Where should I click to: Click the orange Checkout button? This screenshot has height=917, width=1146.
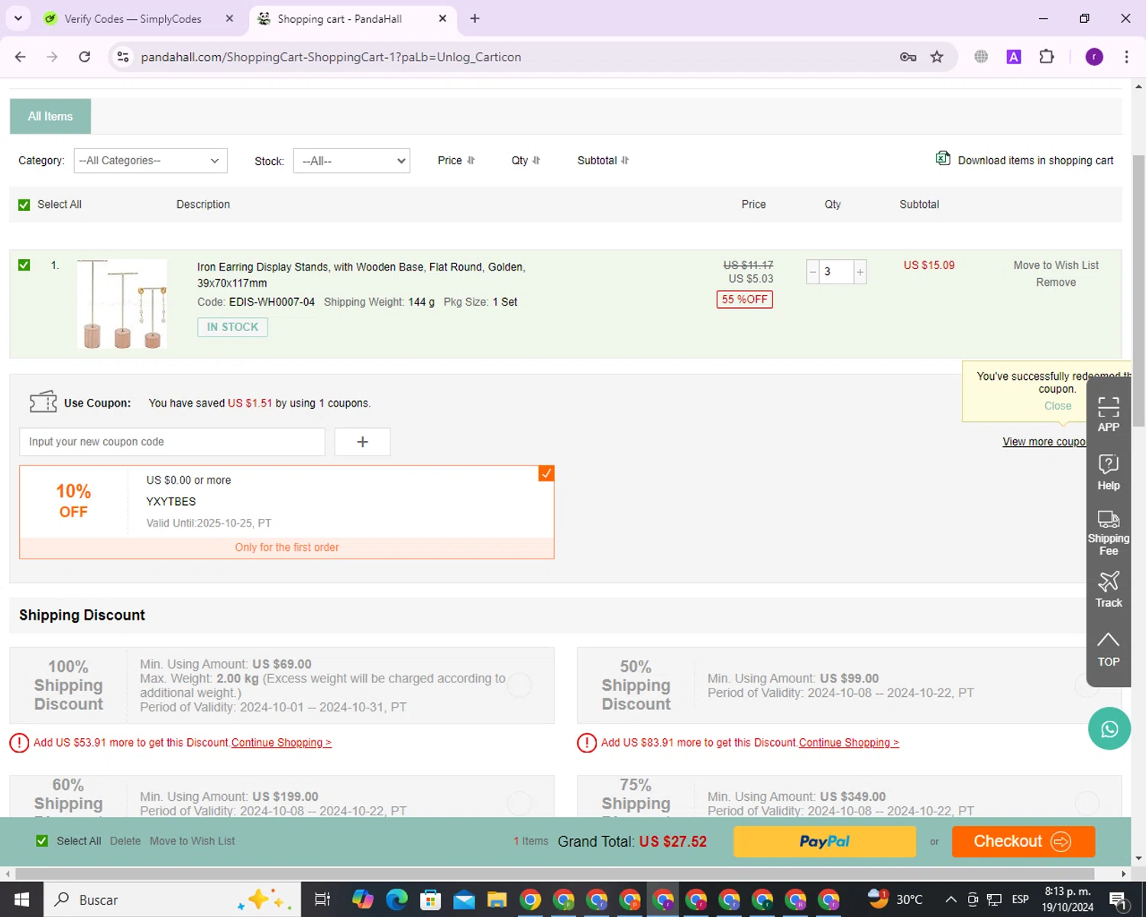coord(1023,841)
